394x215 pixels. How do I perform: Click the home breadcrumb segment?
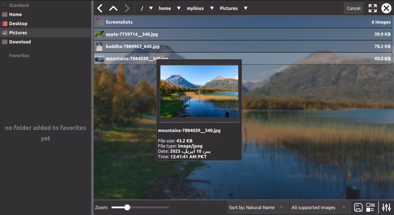[165, 8]
